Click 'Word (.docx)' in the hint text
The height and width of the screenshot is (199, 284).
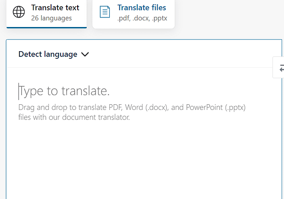click(146, 108)
